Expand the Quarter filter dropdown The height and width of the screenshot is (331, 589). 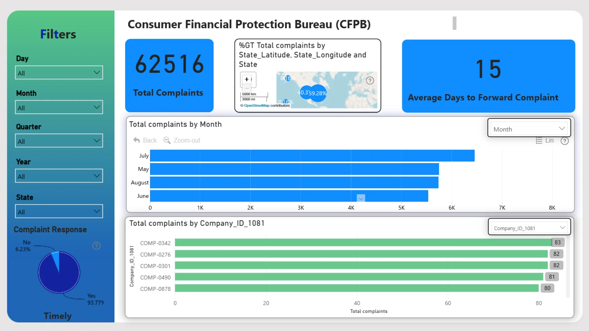coord(59,141)
